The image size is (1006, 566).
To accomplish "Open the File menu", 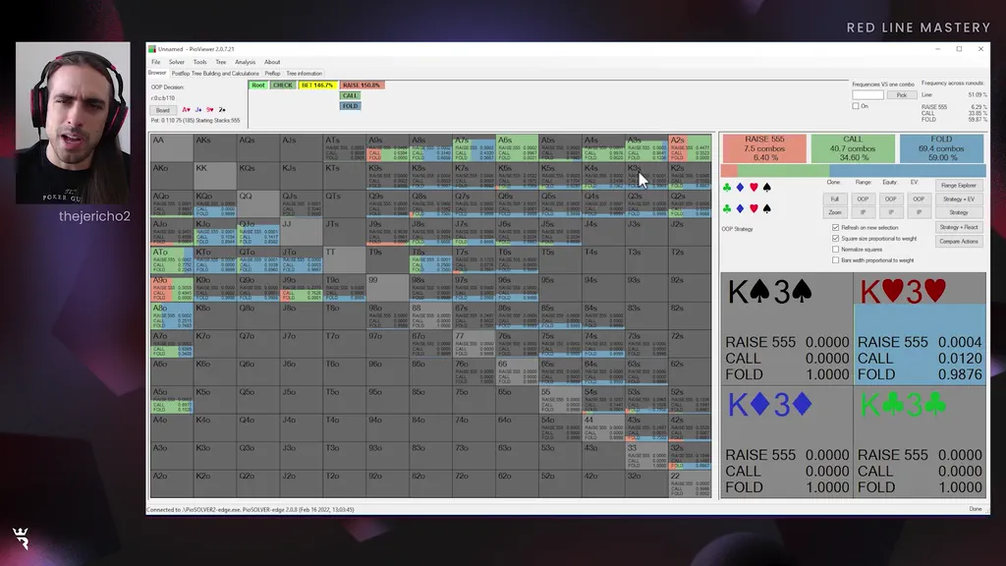I will (156, 62).
